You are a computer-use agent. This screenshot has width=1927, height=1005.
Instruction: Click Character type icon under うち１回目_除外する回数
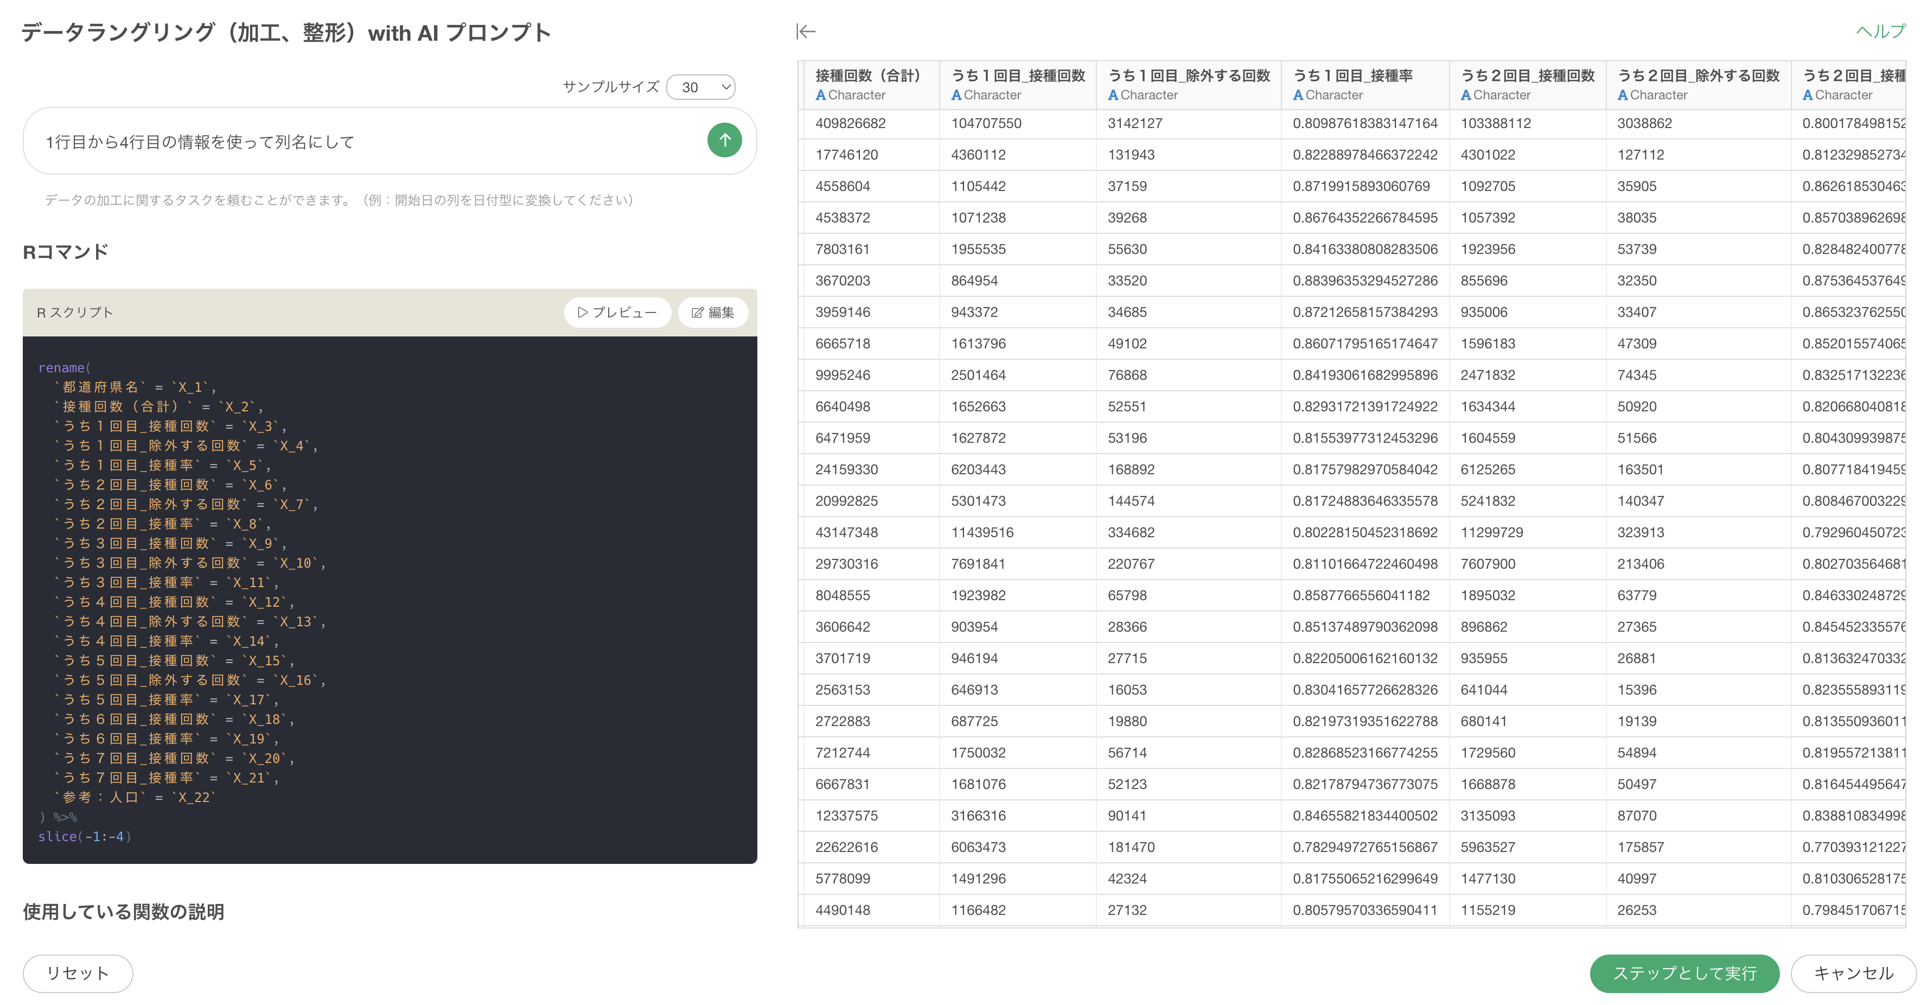pos(1113,95)
